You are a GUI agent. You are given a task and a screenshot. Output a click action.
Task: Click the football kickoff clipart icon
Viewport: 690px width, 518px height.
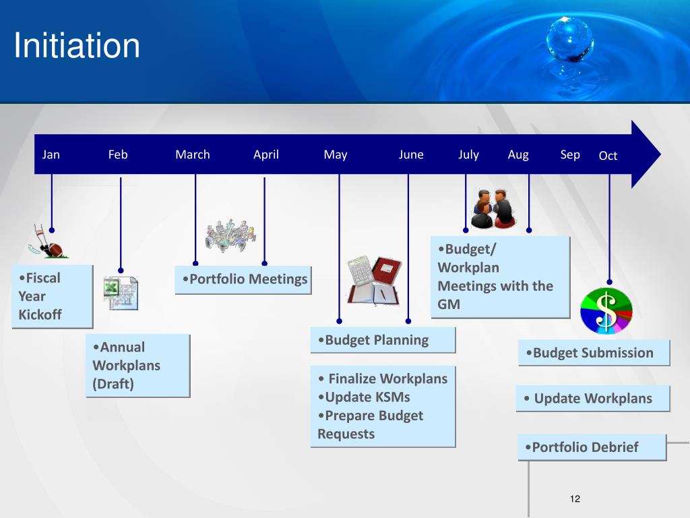pyautogui.click(x=48, y=241)
